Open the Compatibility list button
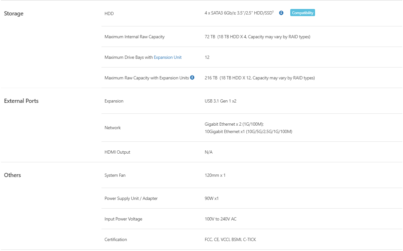403x251 pixels. [x=302, y=13]
